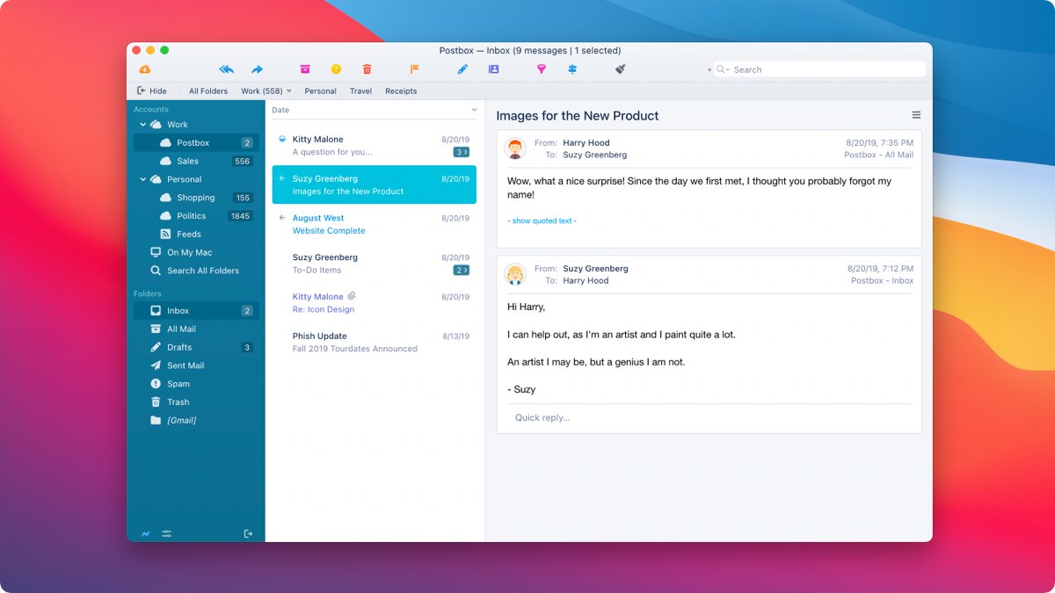Open the Phish Update email
Screen dimensions: 1055x593
point(375,342)
